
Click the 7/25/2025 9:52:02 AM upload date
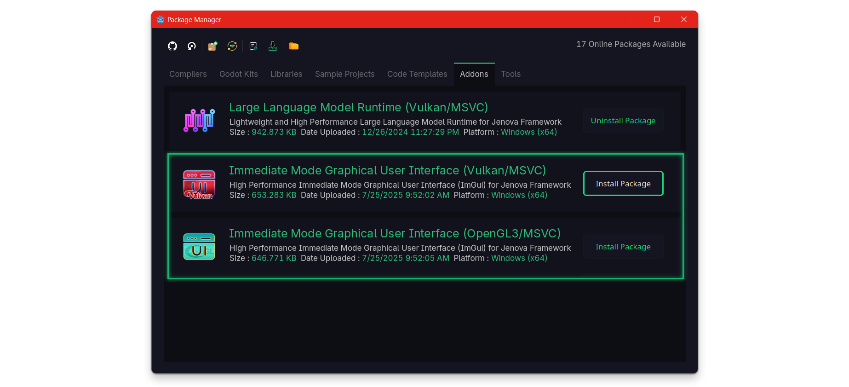click(x=406, y=195)
